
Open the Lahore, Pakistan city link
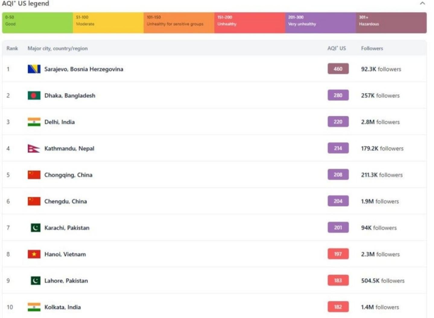pos(66,281)
